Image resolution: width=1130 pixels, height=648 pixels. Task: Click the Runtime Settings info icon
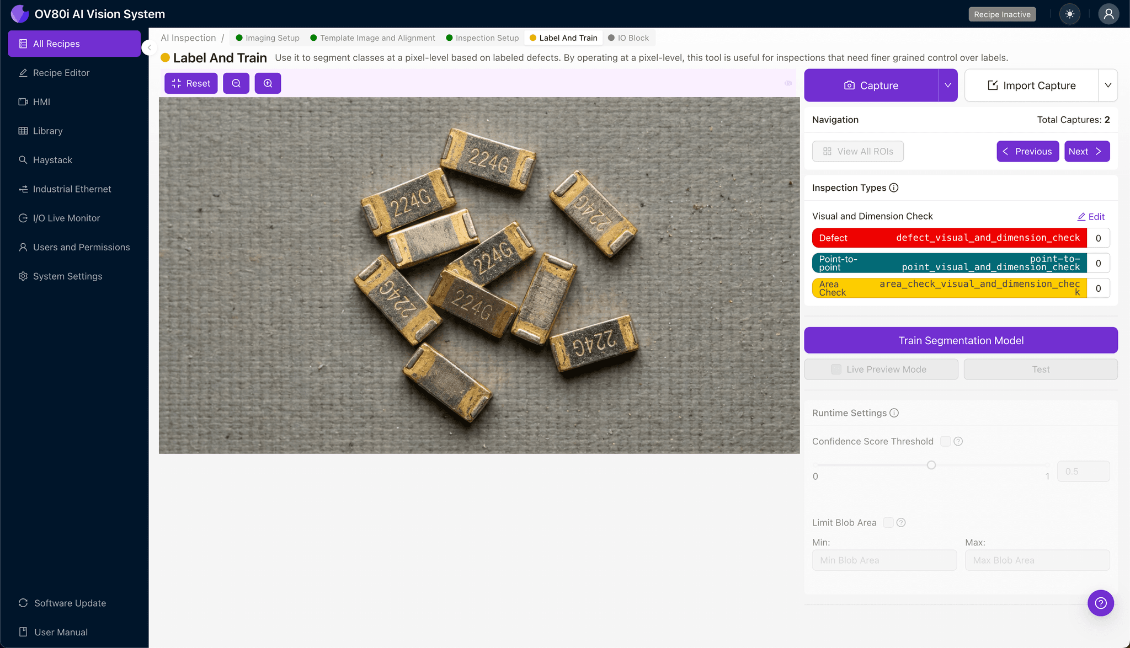(x=894, y=413)
